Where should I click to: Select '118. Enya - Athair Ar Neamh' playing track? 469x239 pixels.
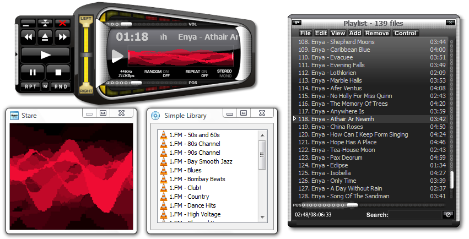click(372, 119)
